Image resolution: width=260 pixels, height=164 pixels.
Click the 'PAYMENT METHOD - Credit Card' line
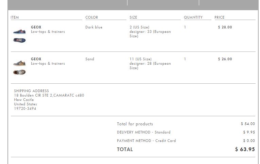pos(146,141)
